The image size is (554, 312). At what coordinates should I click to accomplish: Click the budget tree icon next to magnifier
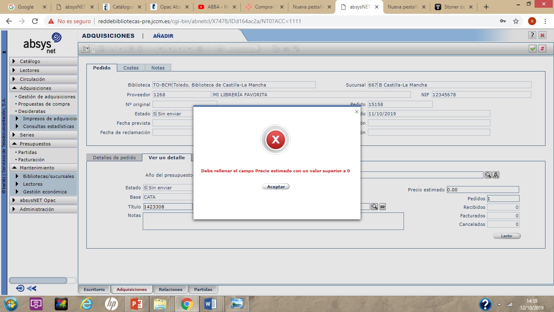tap(496, 175)
